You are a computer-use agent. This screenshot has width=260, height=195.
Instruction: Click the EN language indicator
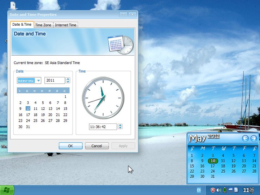[199, 190]
